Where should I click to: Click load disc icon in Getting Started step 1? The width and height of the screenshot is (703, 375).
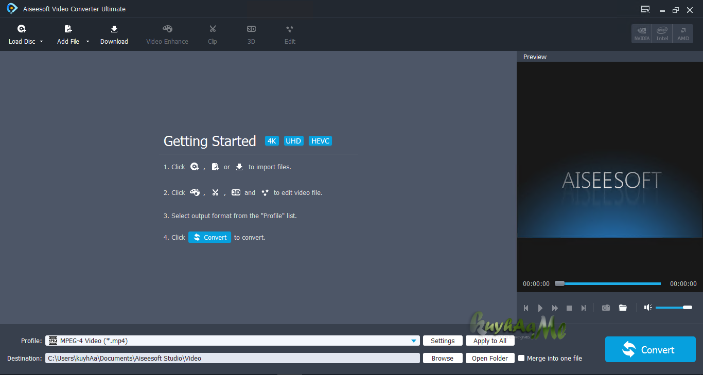(195, 167)
